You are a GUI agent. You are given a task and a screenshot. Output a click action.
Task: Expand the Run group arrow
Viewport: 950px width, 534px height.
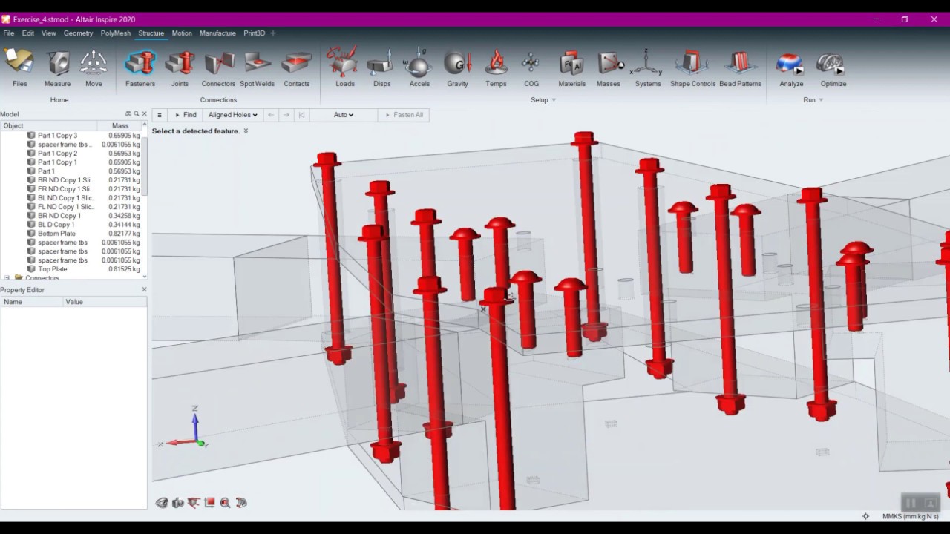point(821,100)
